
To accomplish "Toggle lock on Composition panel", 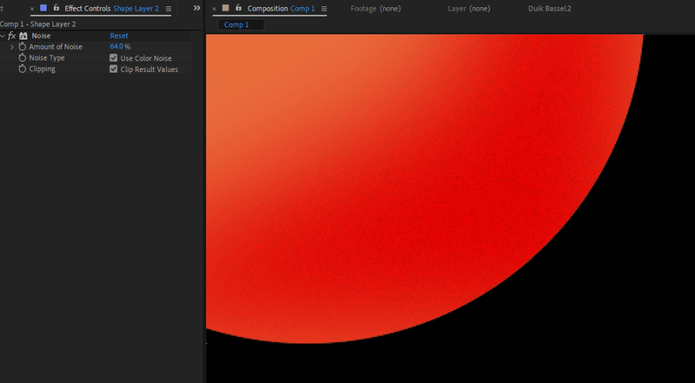I will (238, 8).
